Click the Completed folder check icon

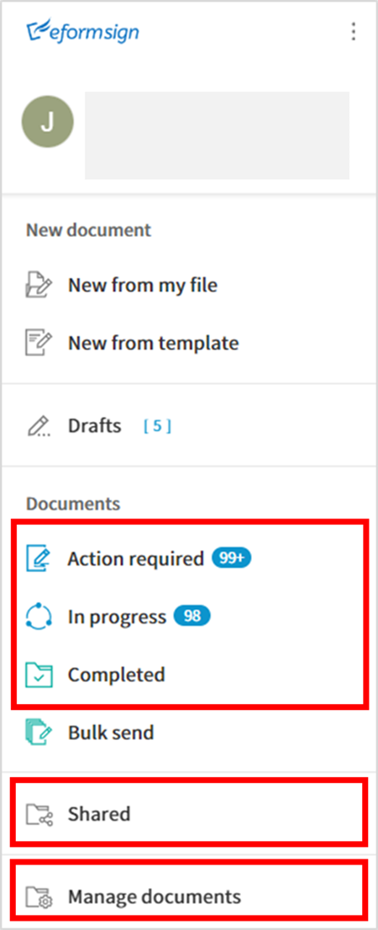39,675
